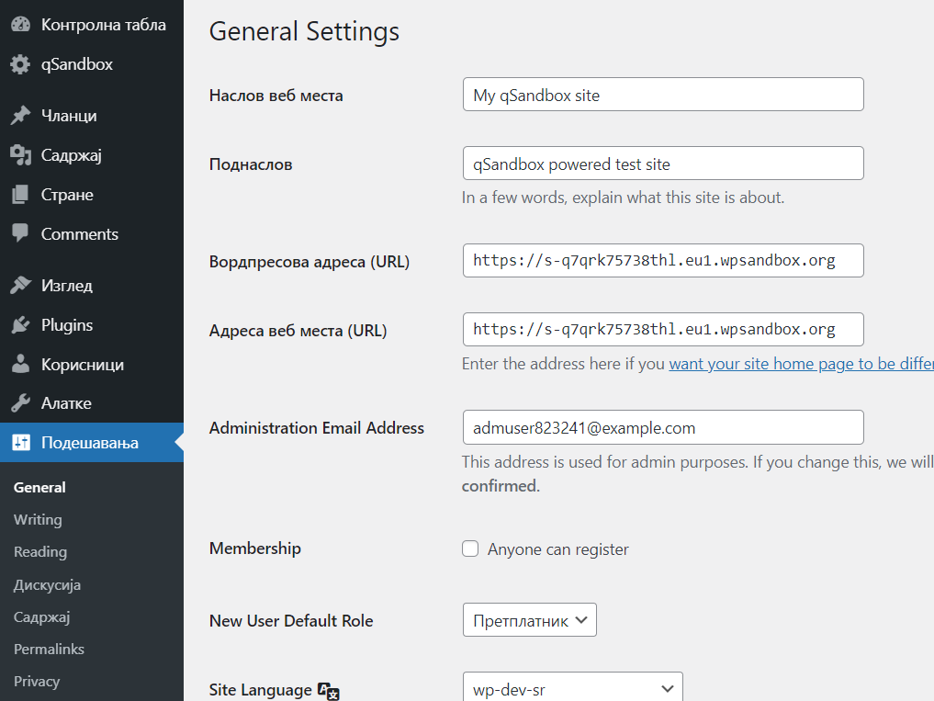The image size is (934, 701).
Task: Click the Anyone can register label text
Action: coord(558,549)
